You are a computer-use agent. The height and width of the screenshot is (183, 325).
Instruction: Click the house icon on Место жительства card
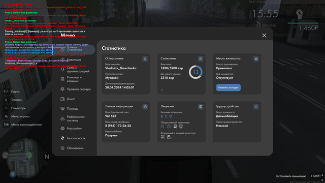(256, 59)
